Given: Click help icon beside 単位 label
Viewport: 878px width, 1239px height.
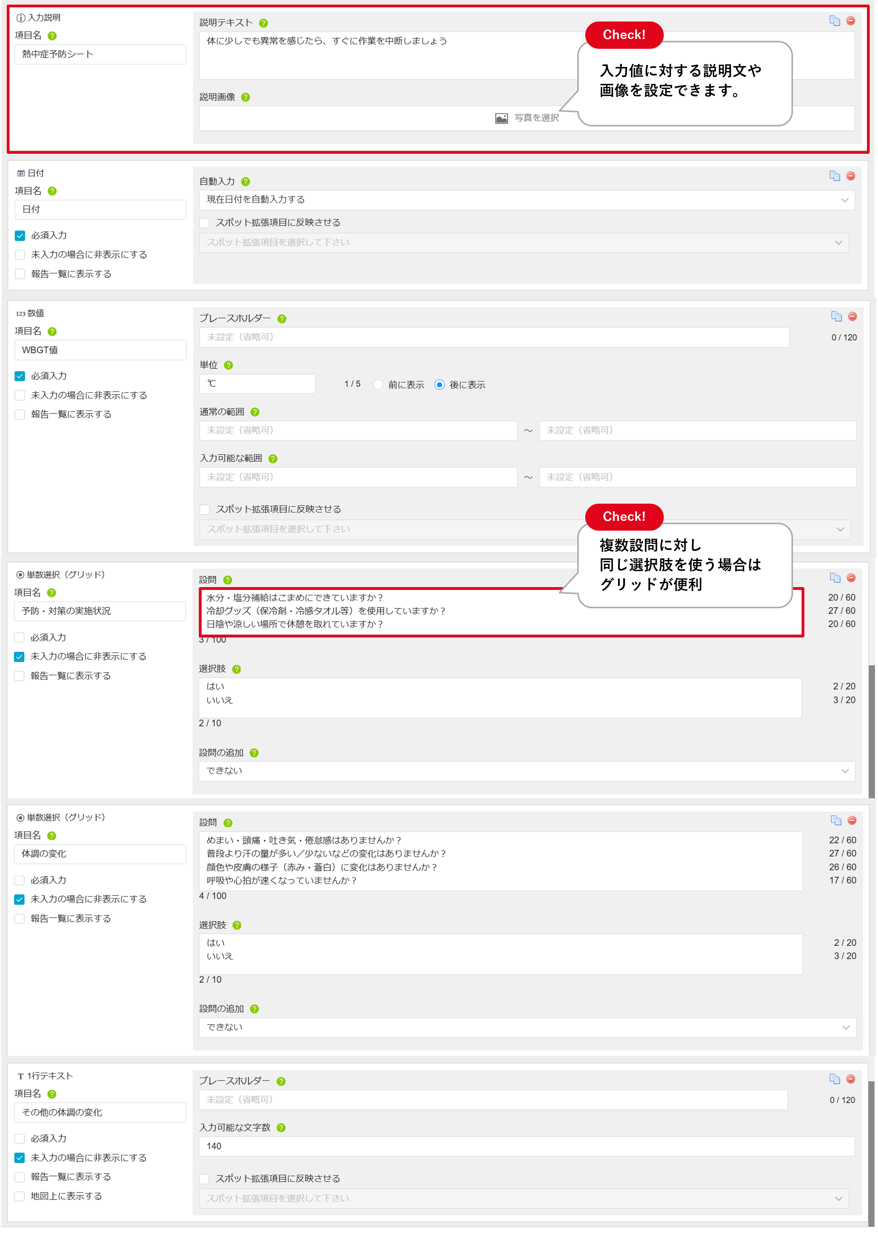Looking at the screenshot, I should click(x=228, y=365).
